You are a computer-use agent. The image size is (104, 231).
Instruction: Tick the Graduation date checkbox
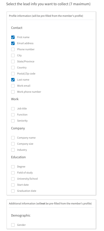[x=13, y=191]
